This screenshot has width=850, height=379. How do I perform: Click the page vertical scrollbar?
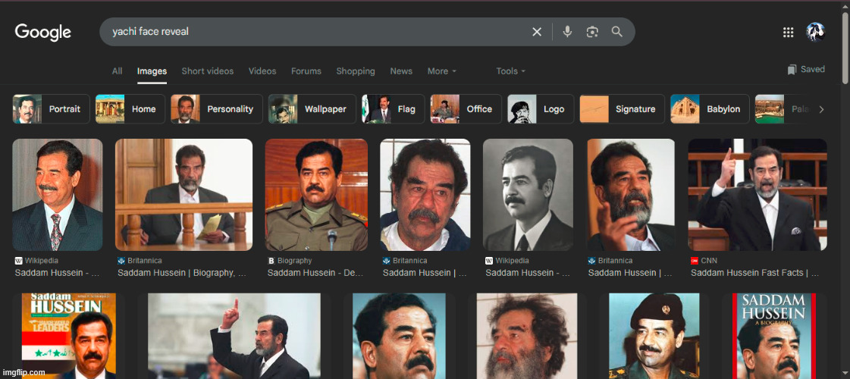point(845,49)
